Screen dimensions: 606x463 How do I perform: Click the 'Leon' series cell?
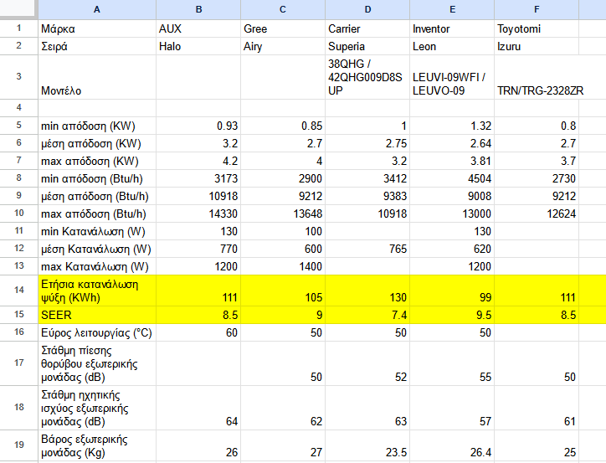(452, 46)
